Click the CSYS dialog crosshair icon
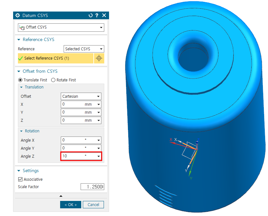Image resolution: width=268 pixels, height=216 pixels. 99,58
